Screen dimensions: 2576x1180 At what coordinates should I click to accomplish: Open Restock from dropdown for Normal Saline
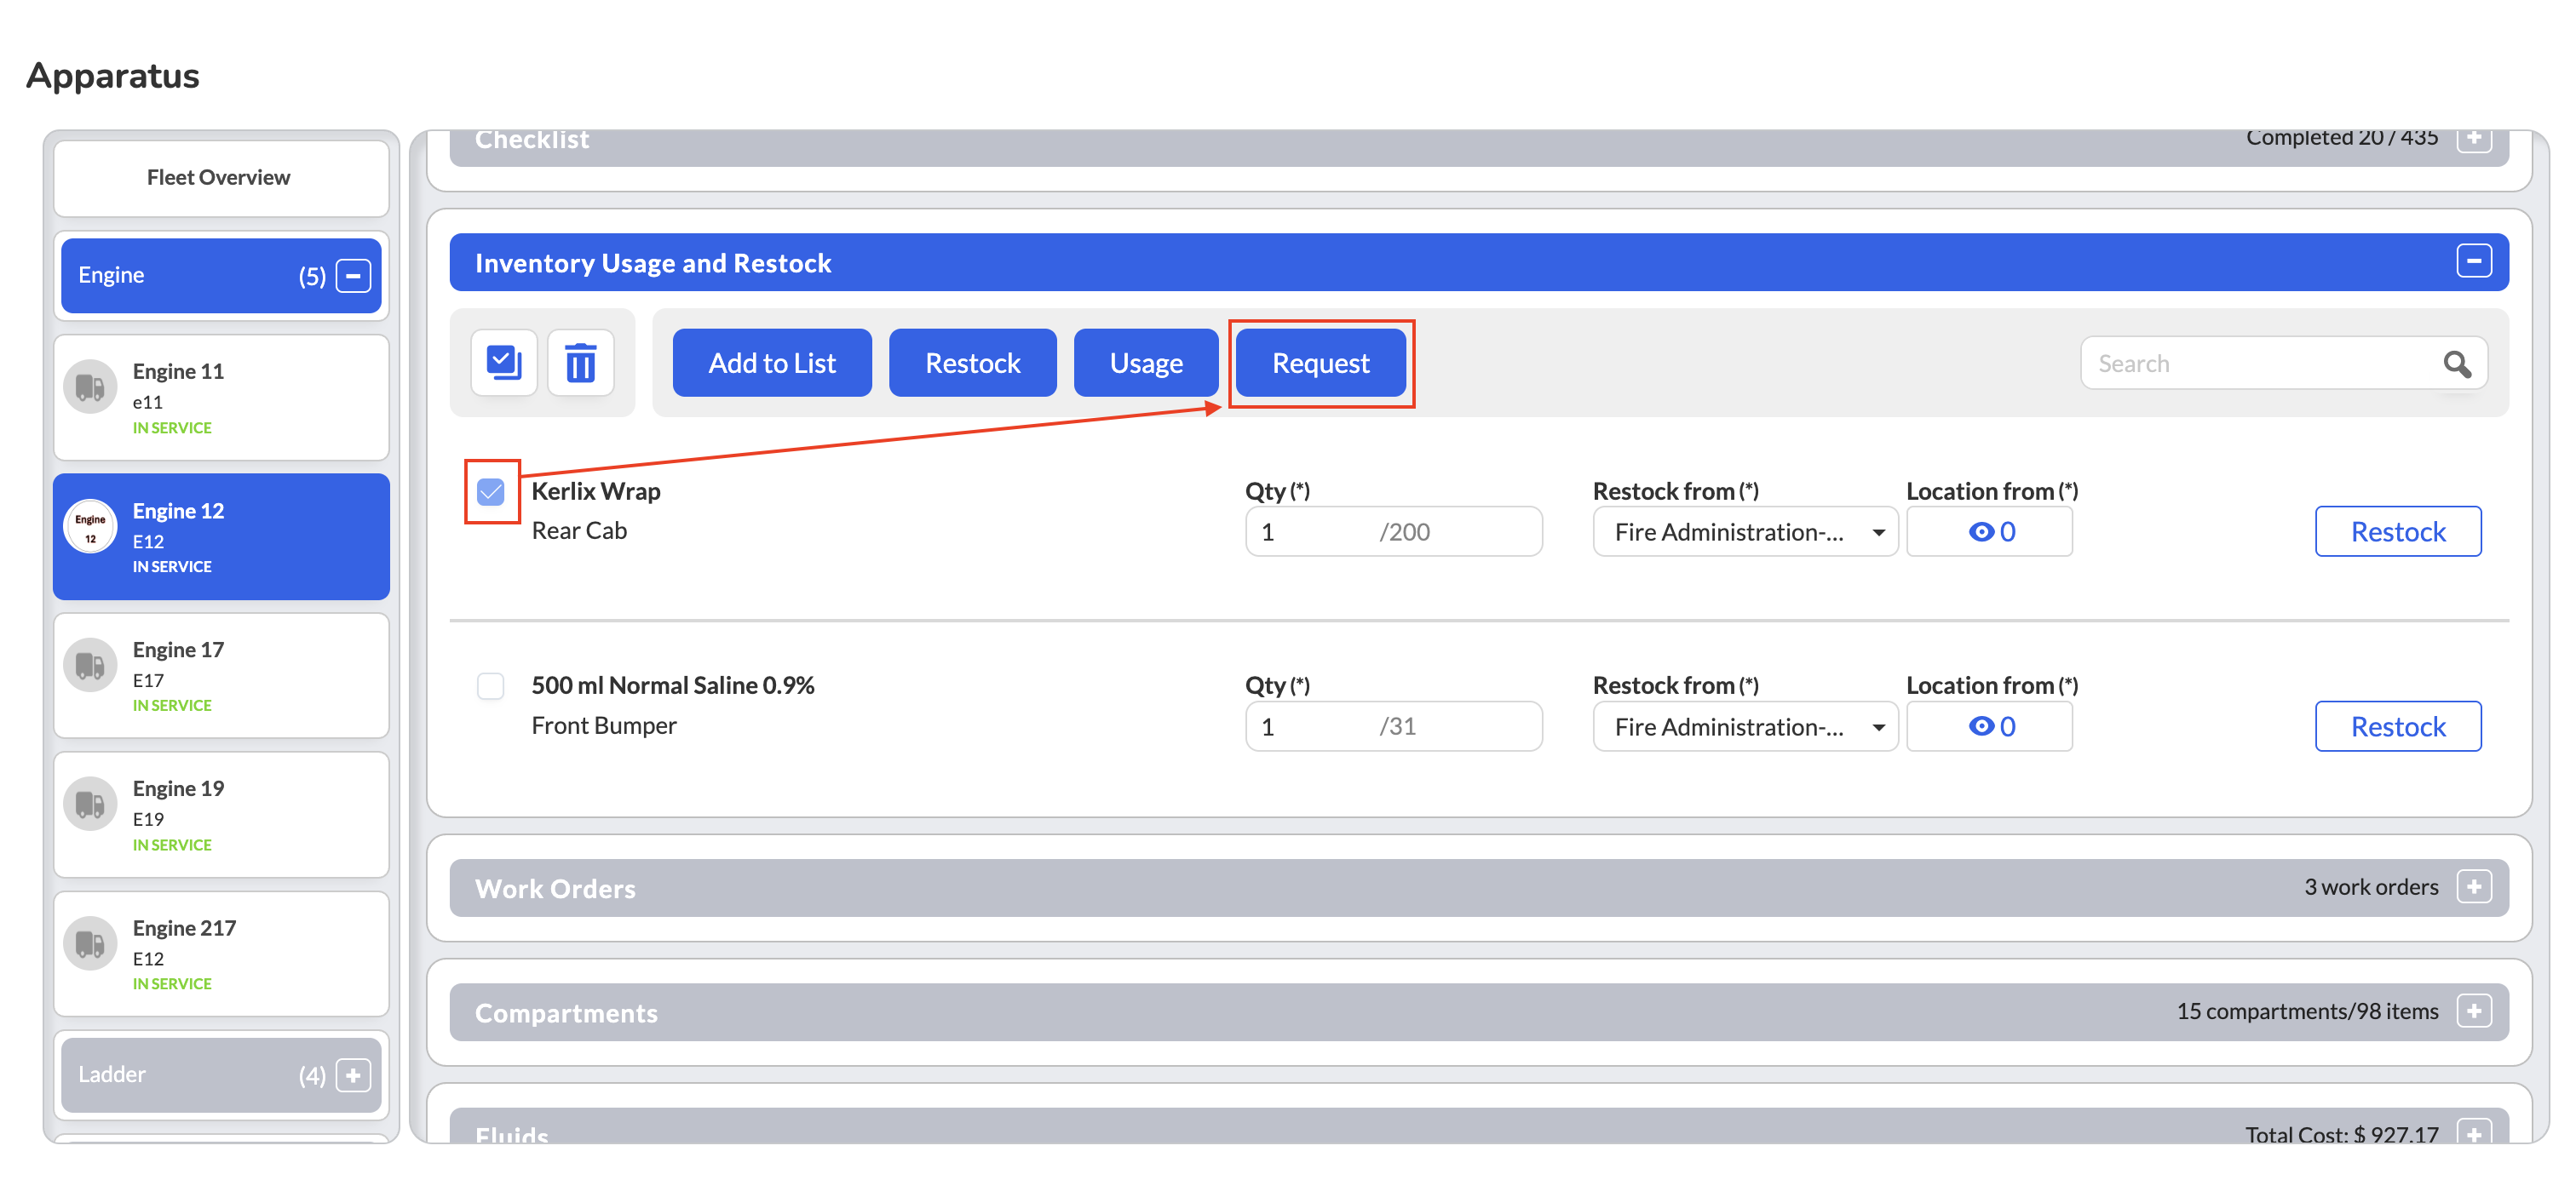coord(1745,726)
